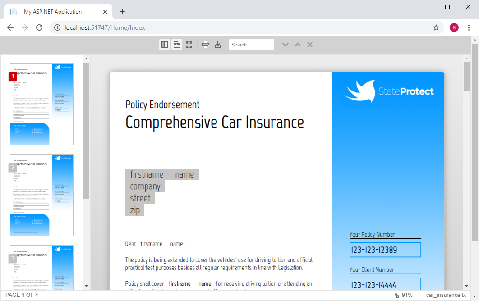479x301 pixels.
Task: Download the PDF document
Action: (x=218, y=45)
